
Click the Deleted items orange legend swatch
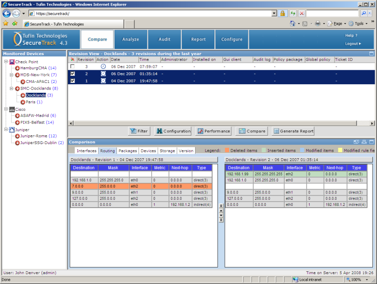(227, 150)
